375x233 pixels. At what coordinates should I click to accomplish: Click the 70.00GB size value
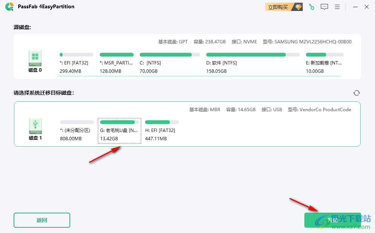(148, 71)
